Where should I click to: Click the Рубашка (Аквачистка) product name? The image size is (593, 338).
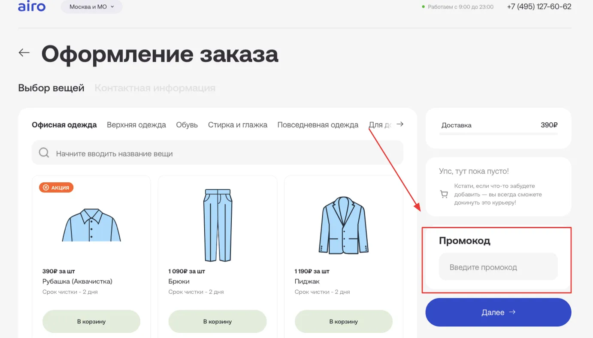coord(77,281)
